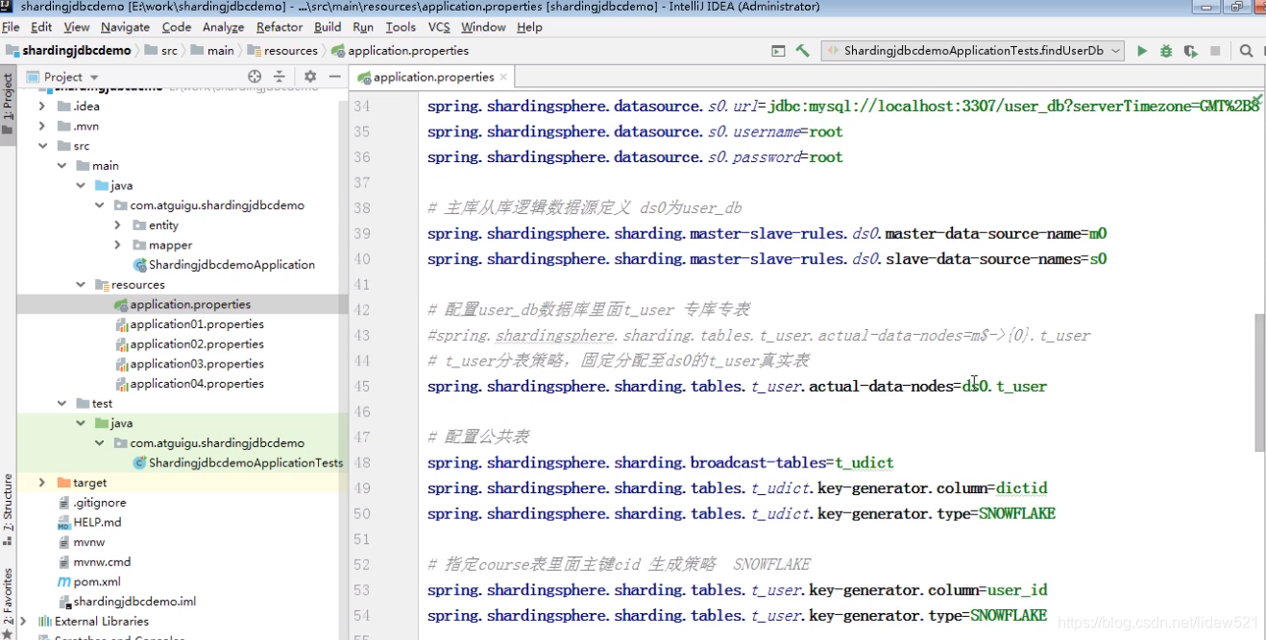The width and height of the screenshot is (1266, 640).
Task: Click resources breadcrumb in navigation bar
Action: coord(282,51)
